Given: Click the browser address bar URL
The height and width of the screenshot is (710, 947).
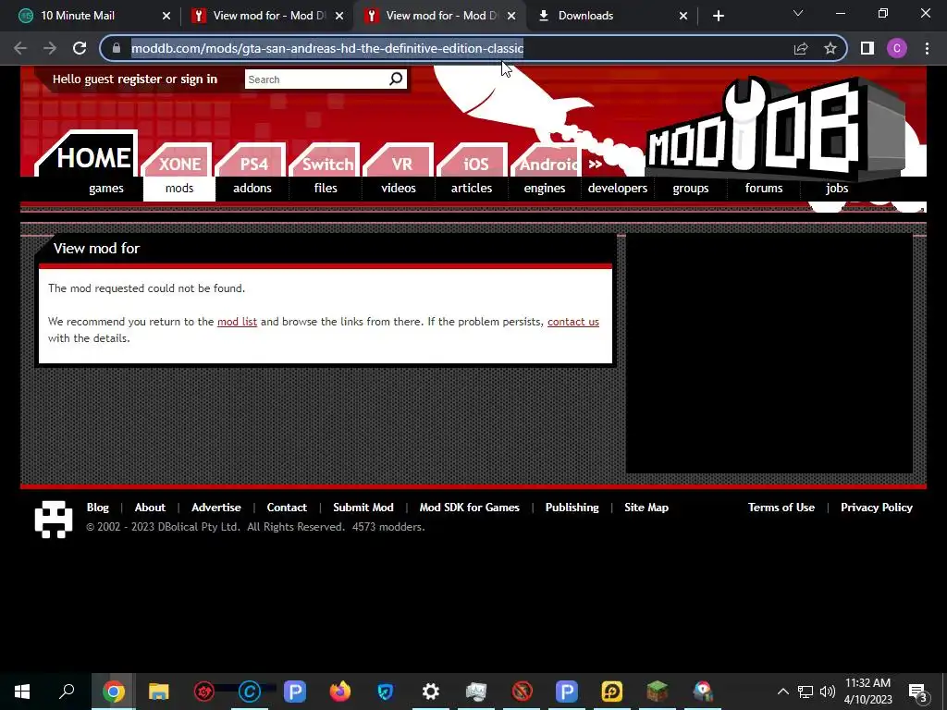Looking at the screenshot, I should (327, 48).
